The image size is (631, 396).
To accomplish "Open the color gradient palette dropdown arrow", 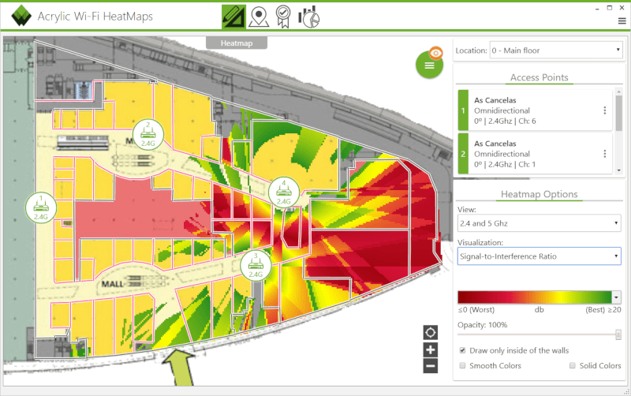I will pyautogui.click(x=617, y=297).
